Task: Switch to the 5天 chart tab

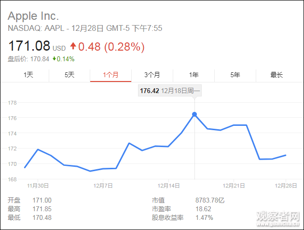Action: [x=69, y=75]
